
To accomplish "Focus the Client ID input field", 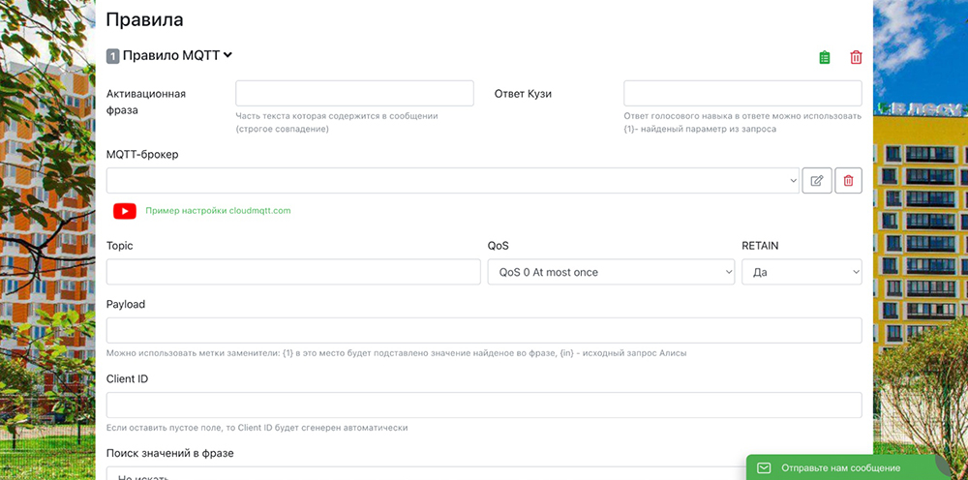I will 484,405.
